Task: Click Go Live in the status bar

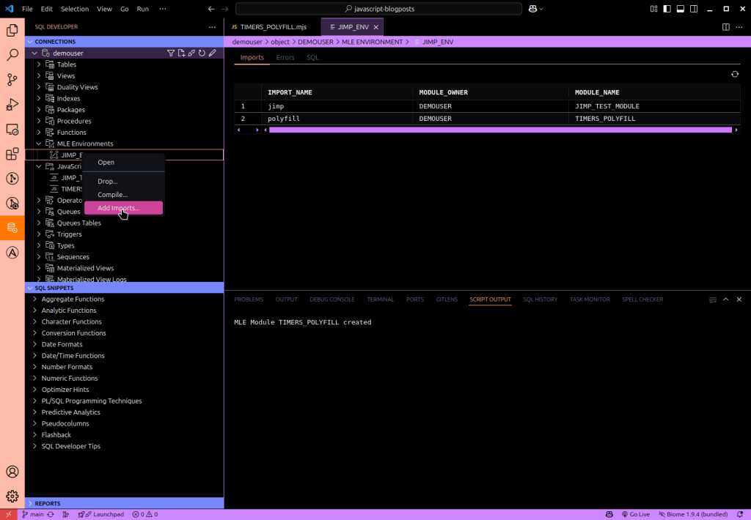Action: pos(635,514)
